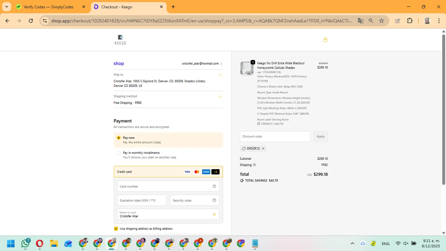
Task: Expand the Shipping method section
Action: [x=220, y=96]
